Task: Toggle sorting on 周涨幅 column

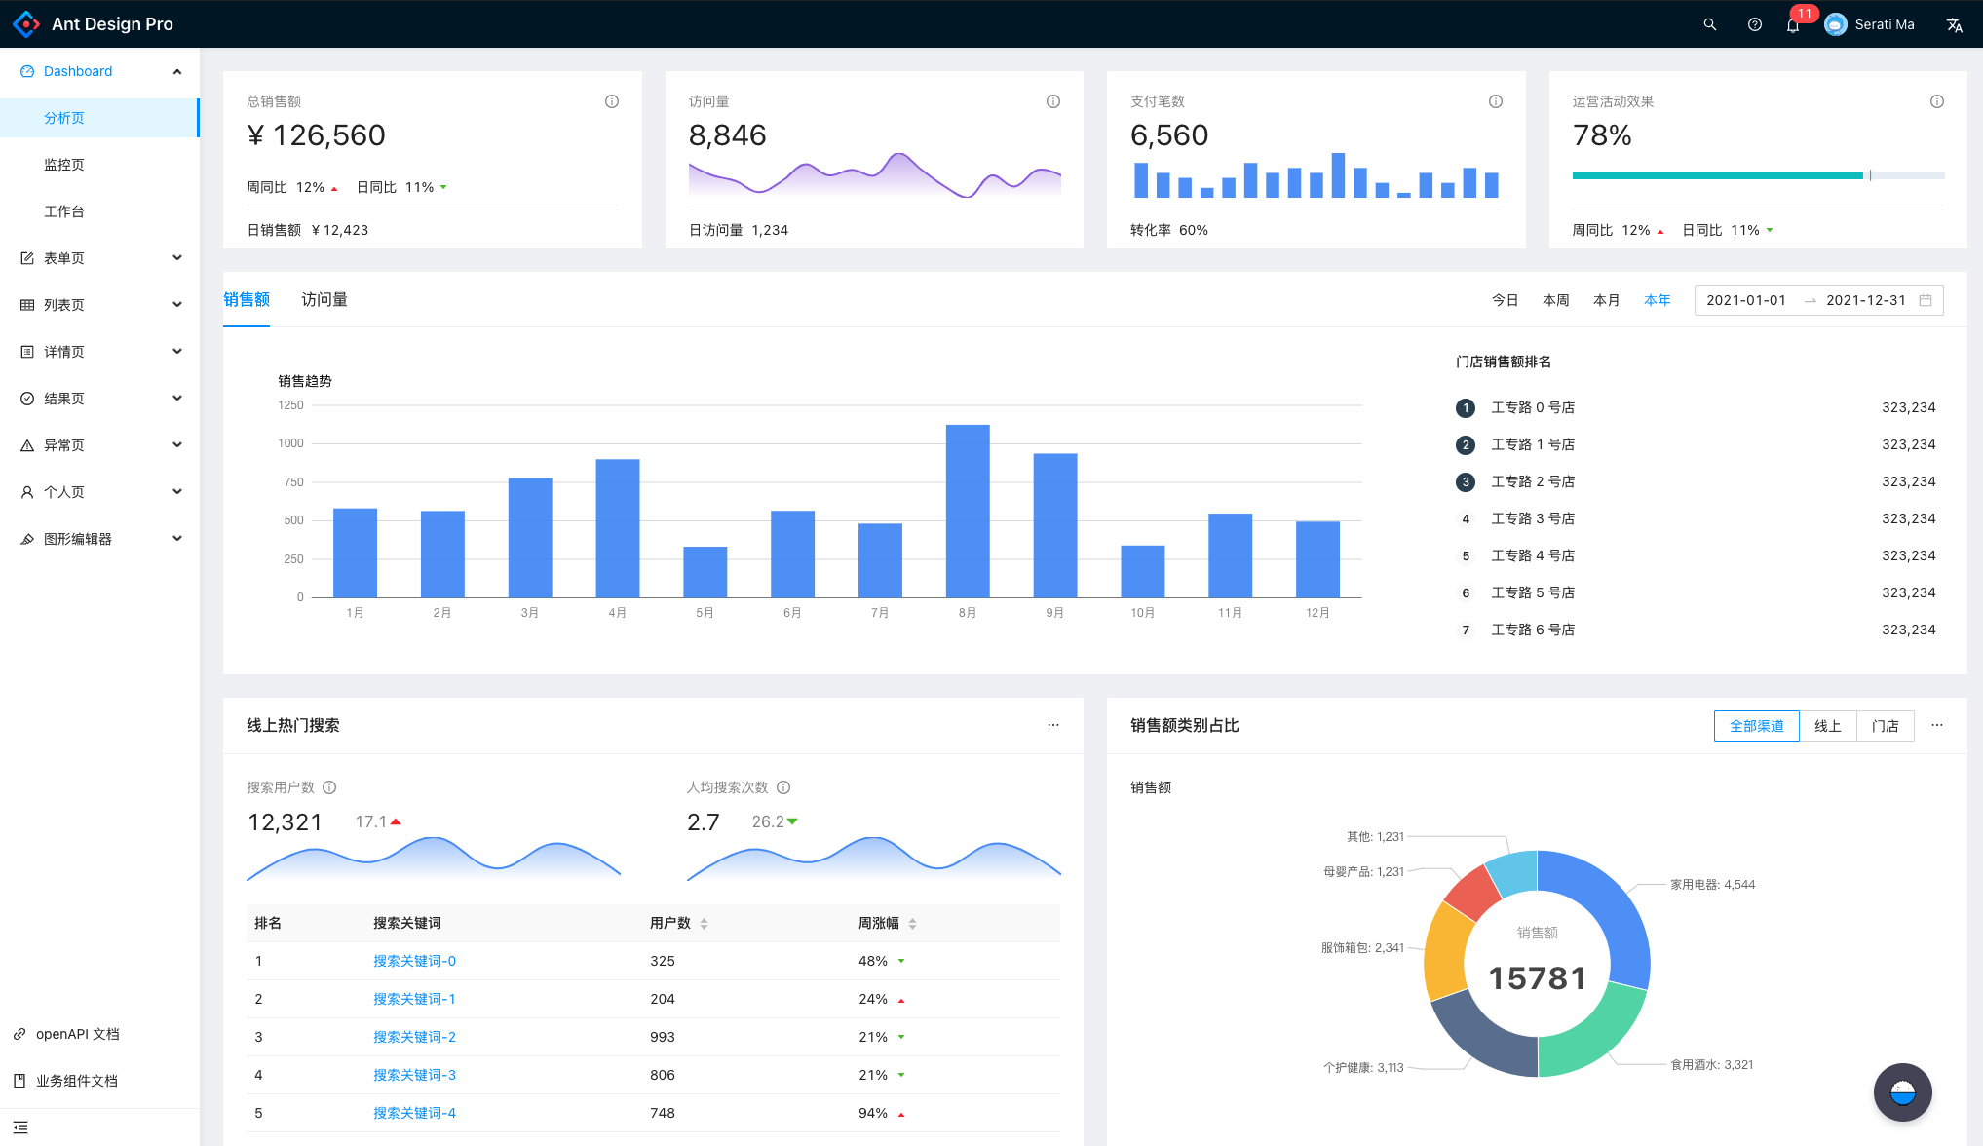Action: click(x=912, y=923)
